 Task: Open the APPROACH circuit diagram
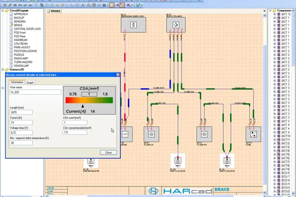point(21,14)
